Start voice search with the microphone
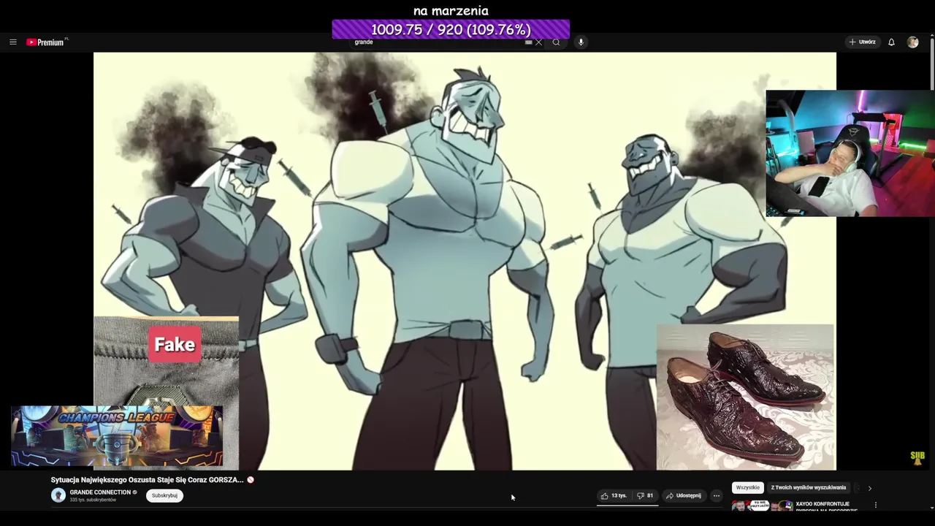This screenshot has height=526, width=935. click(581, 42)
